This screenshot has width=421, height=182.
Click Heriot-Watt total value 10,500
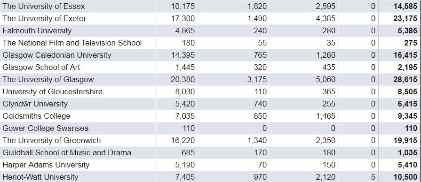coord(405,177)
